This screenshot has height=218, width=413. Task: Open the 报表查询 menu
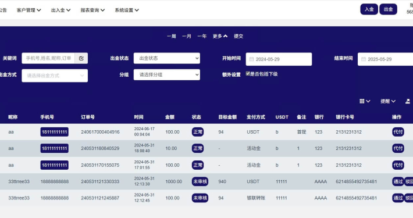pyautogui.click(x=92, y=10)
